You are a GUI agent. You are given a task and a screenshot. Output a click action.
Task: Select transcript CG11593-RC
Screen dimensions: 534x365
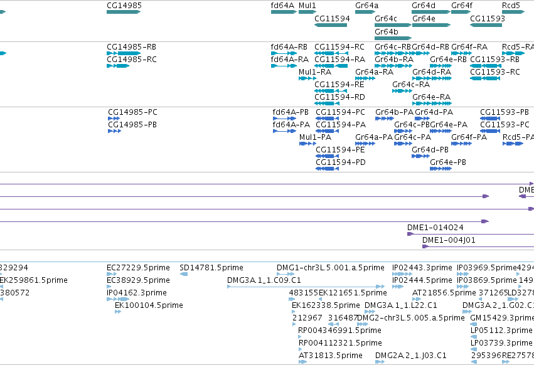[x=485, y=78]
